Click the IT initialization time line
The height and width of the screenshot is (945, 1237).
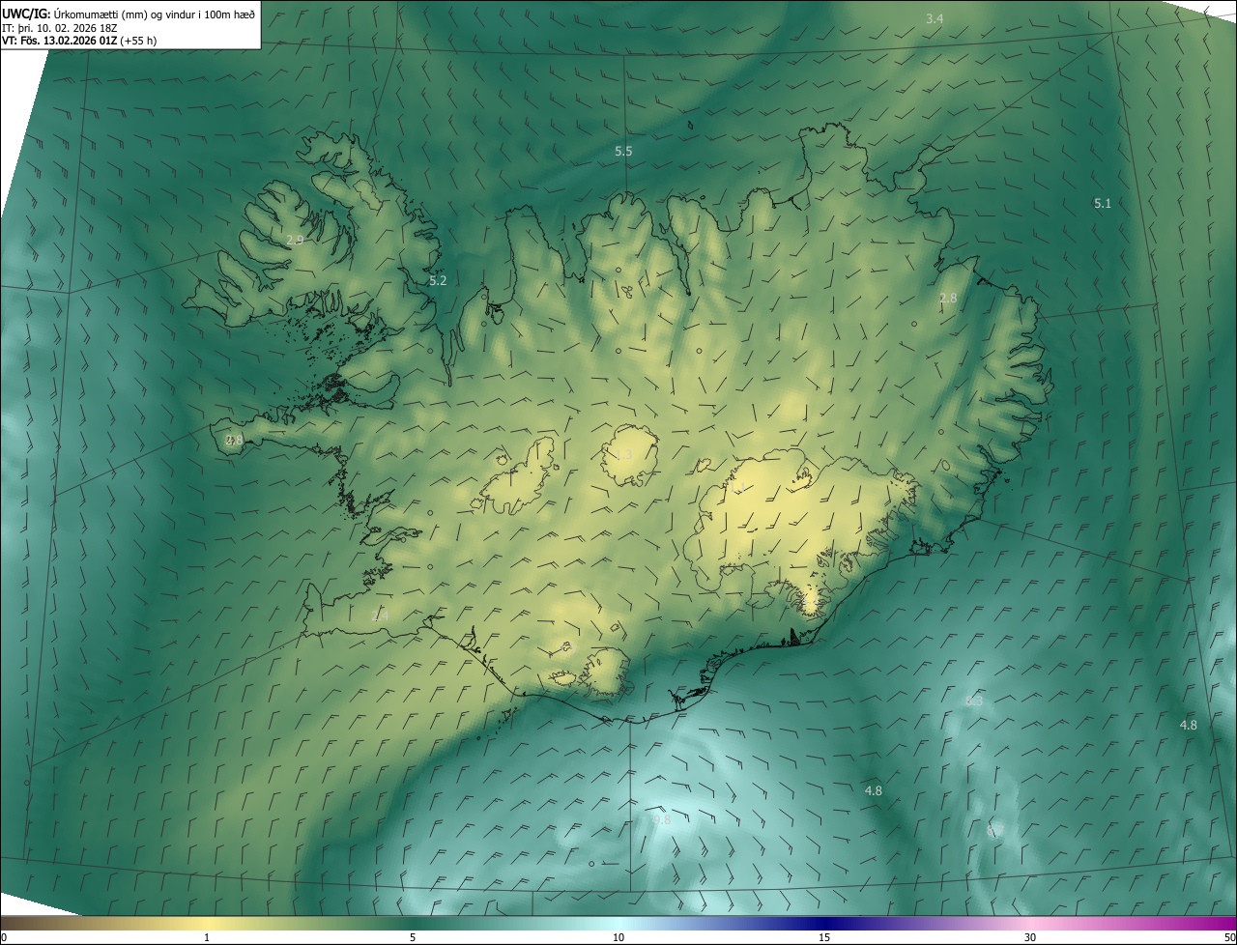click(63, 27)
